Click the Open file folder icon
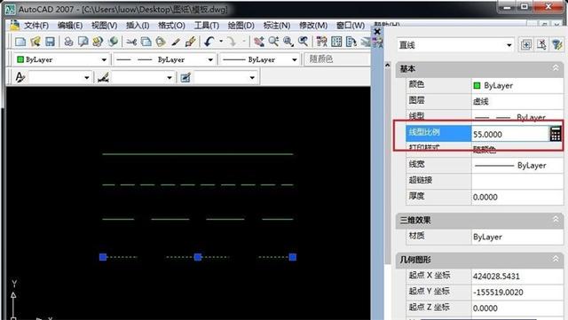This screenshot has height=320, width=568. pos(35,42)
